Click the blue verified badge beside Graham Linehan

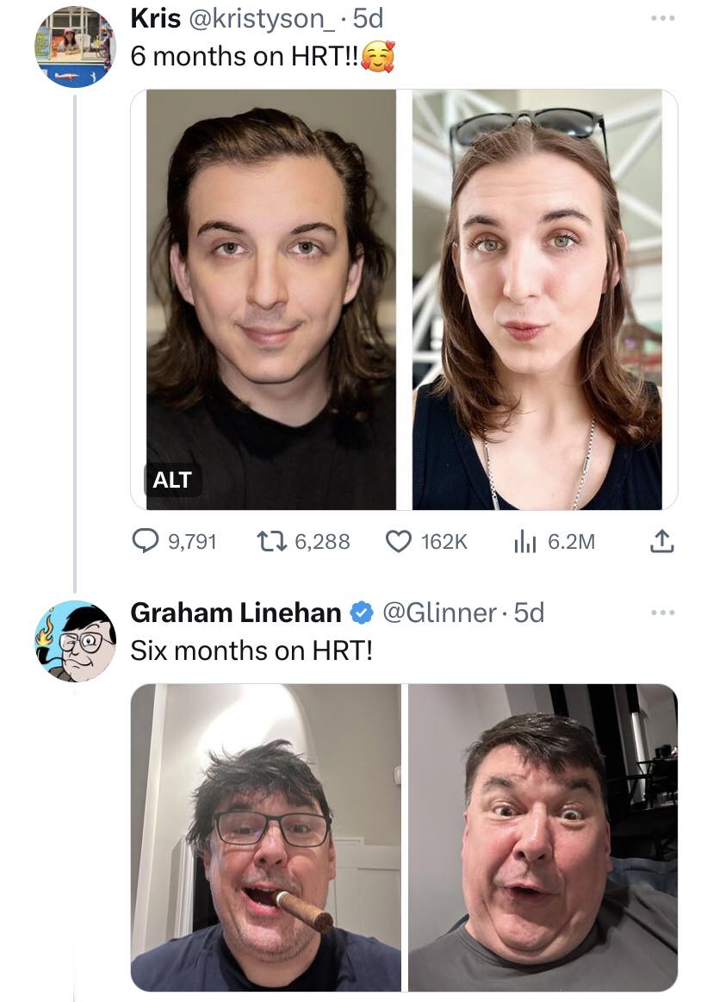(362, 613)
